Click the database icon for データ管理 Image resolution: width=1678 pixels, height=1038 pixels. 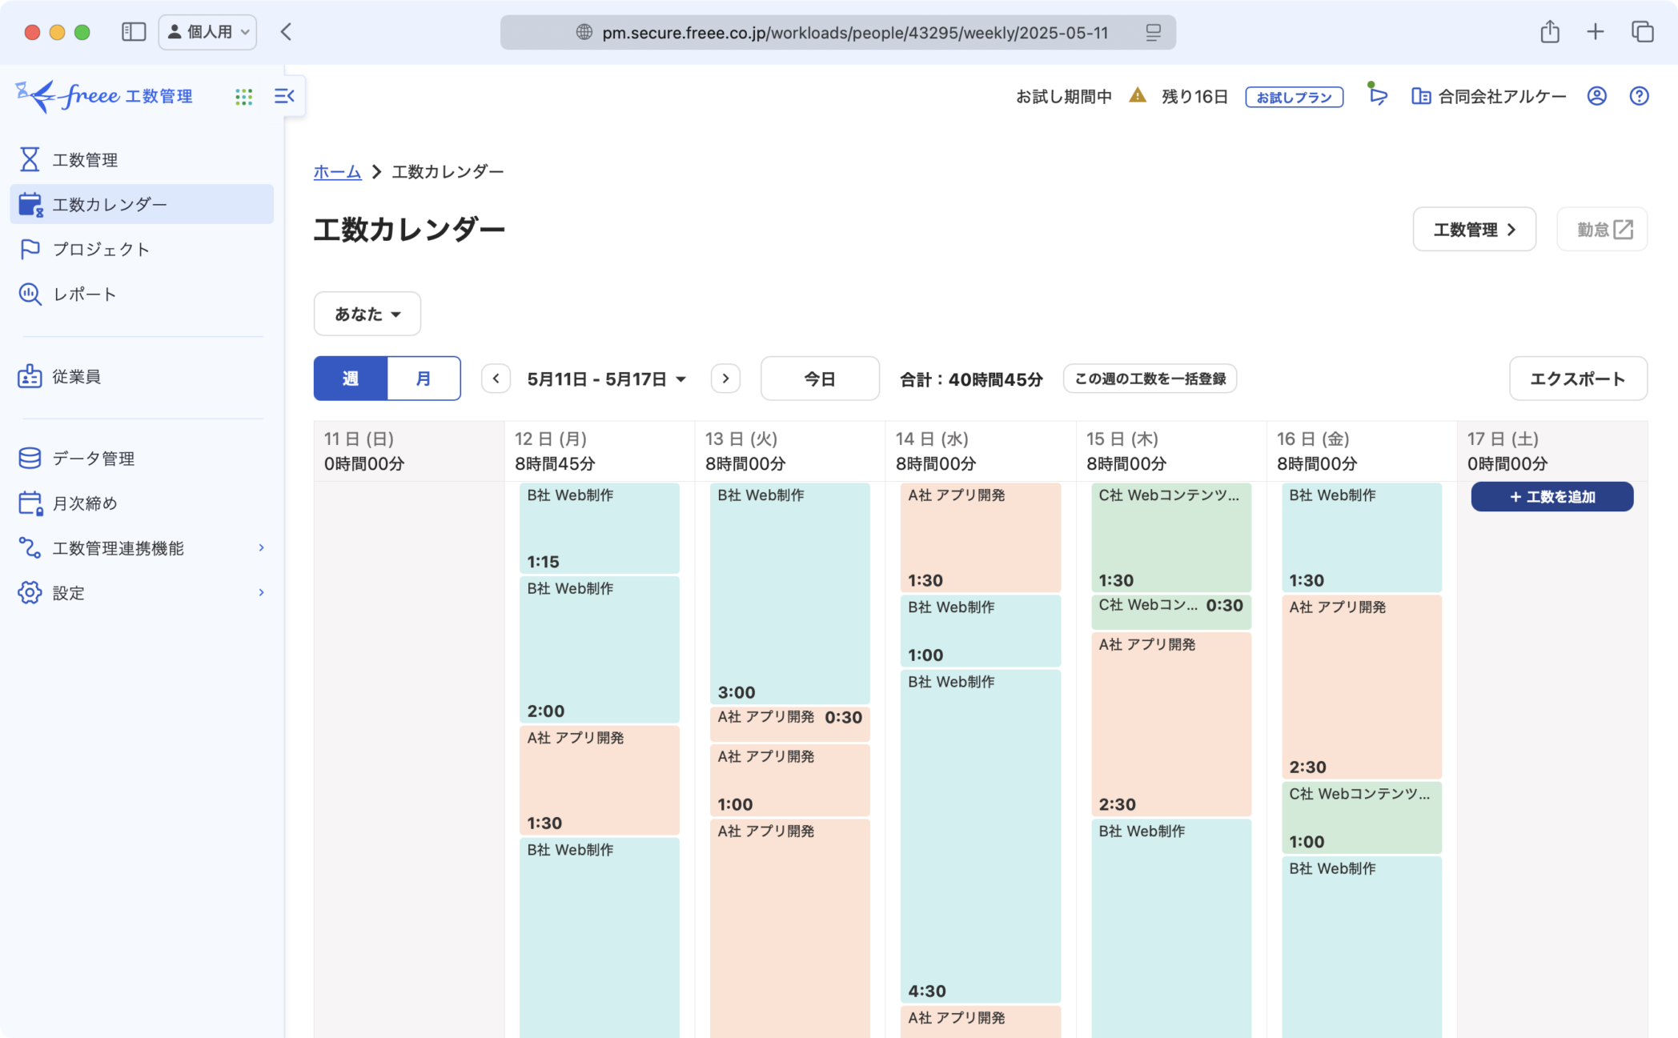pyautogui.click(x=30, y=458)
